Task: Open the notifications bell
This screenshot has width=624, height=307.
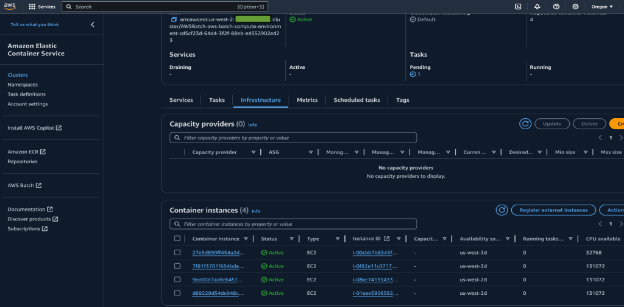Action: click(537, 7)
